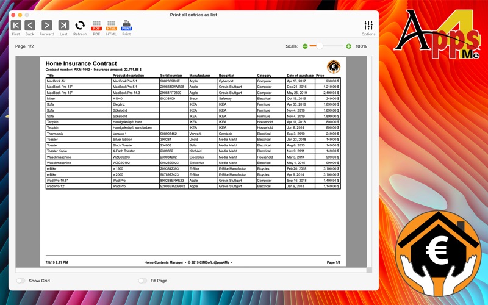Screen dimensions: 488x305
Task: Click the footer timestamp '7/8/19 9:11 PM'
Action: coord(57,262)
